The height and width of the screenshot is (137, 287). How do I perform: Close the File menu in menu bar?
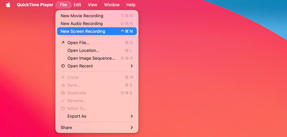63,5
